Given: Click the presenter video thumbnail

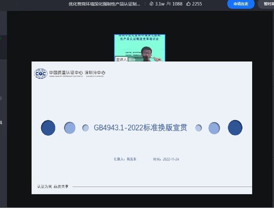Looking at the screenshot, I should (x=140, y=48).
